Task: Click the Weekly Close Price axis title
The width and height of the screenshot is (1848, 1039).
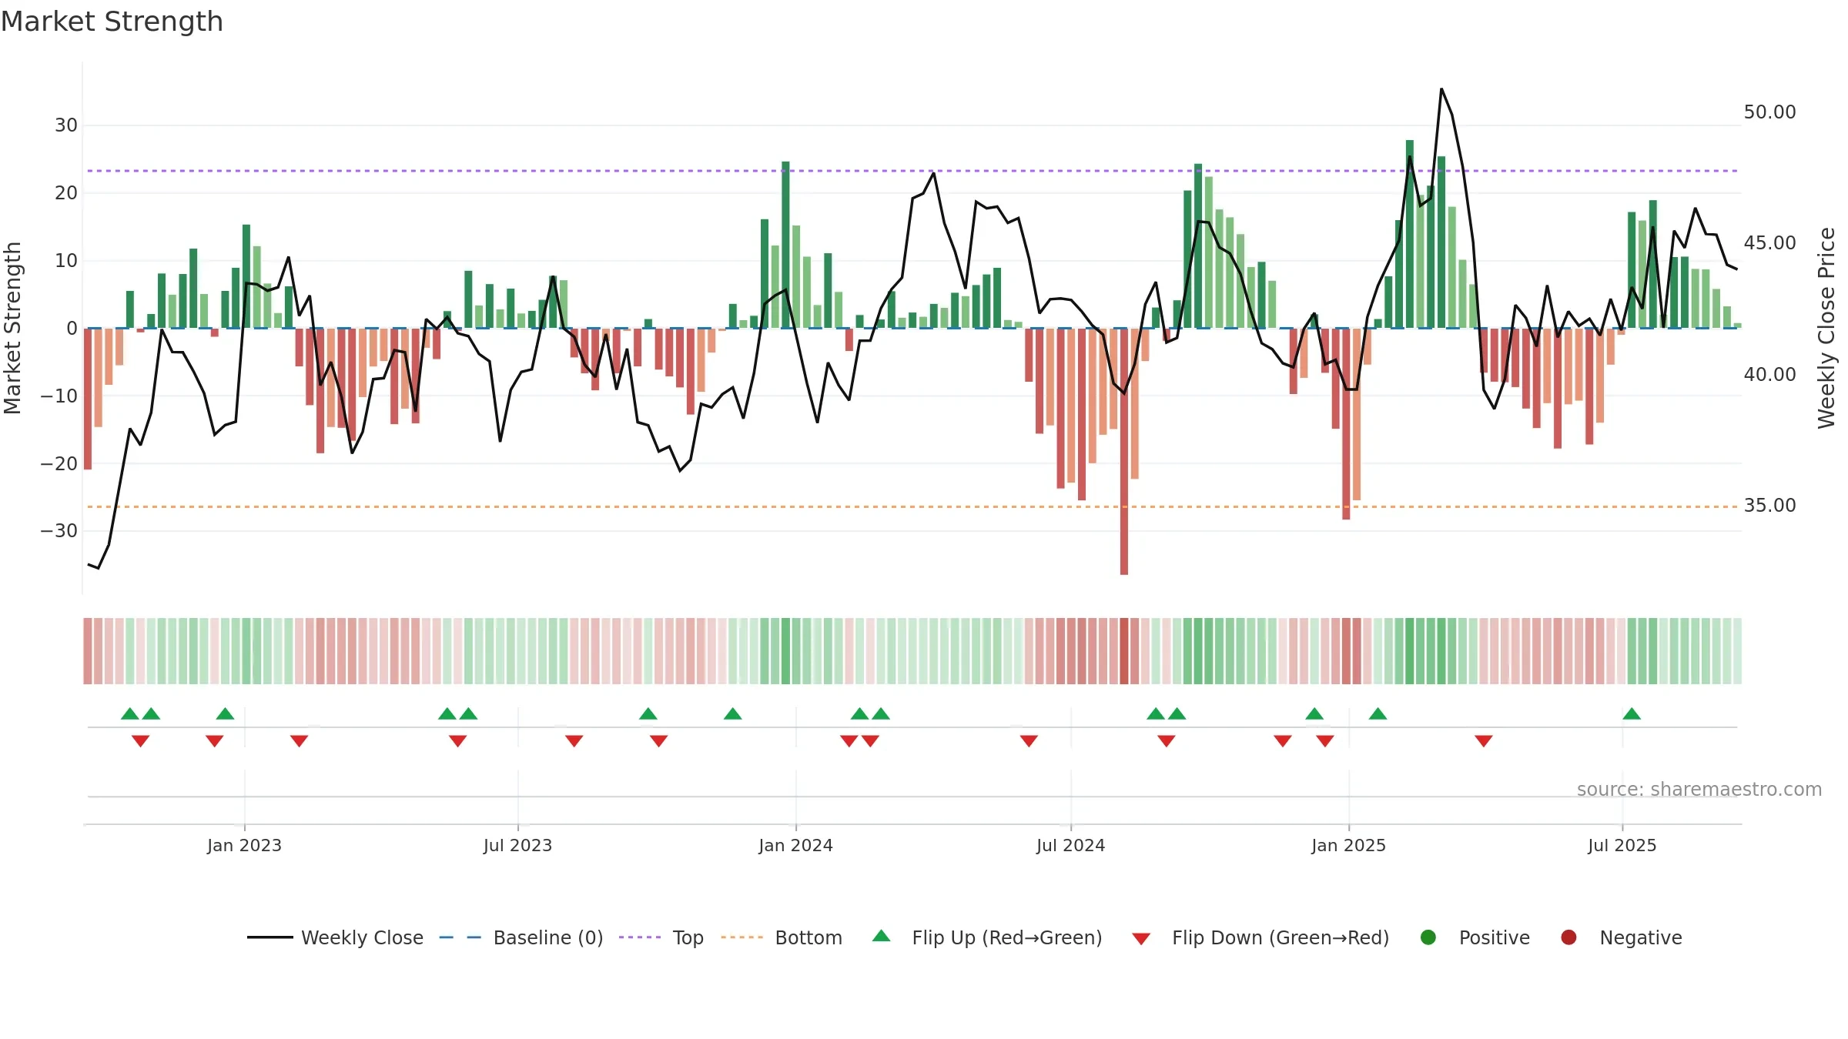Action: [x=1826, y=328]
